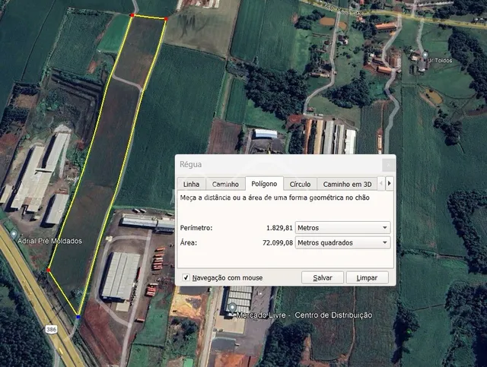Toggle Navegação com mouse checkbox
The height and width of the screenshot is (367, 487).
pos(186,277)
